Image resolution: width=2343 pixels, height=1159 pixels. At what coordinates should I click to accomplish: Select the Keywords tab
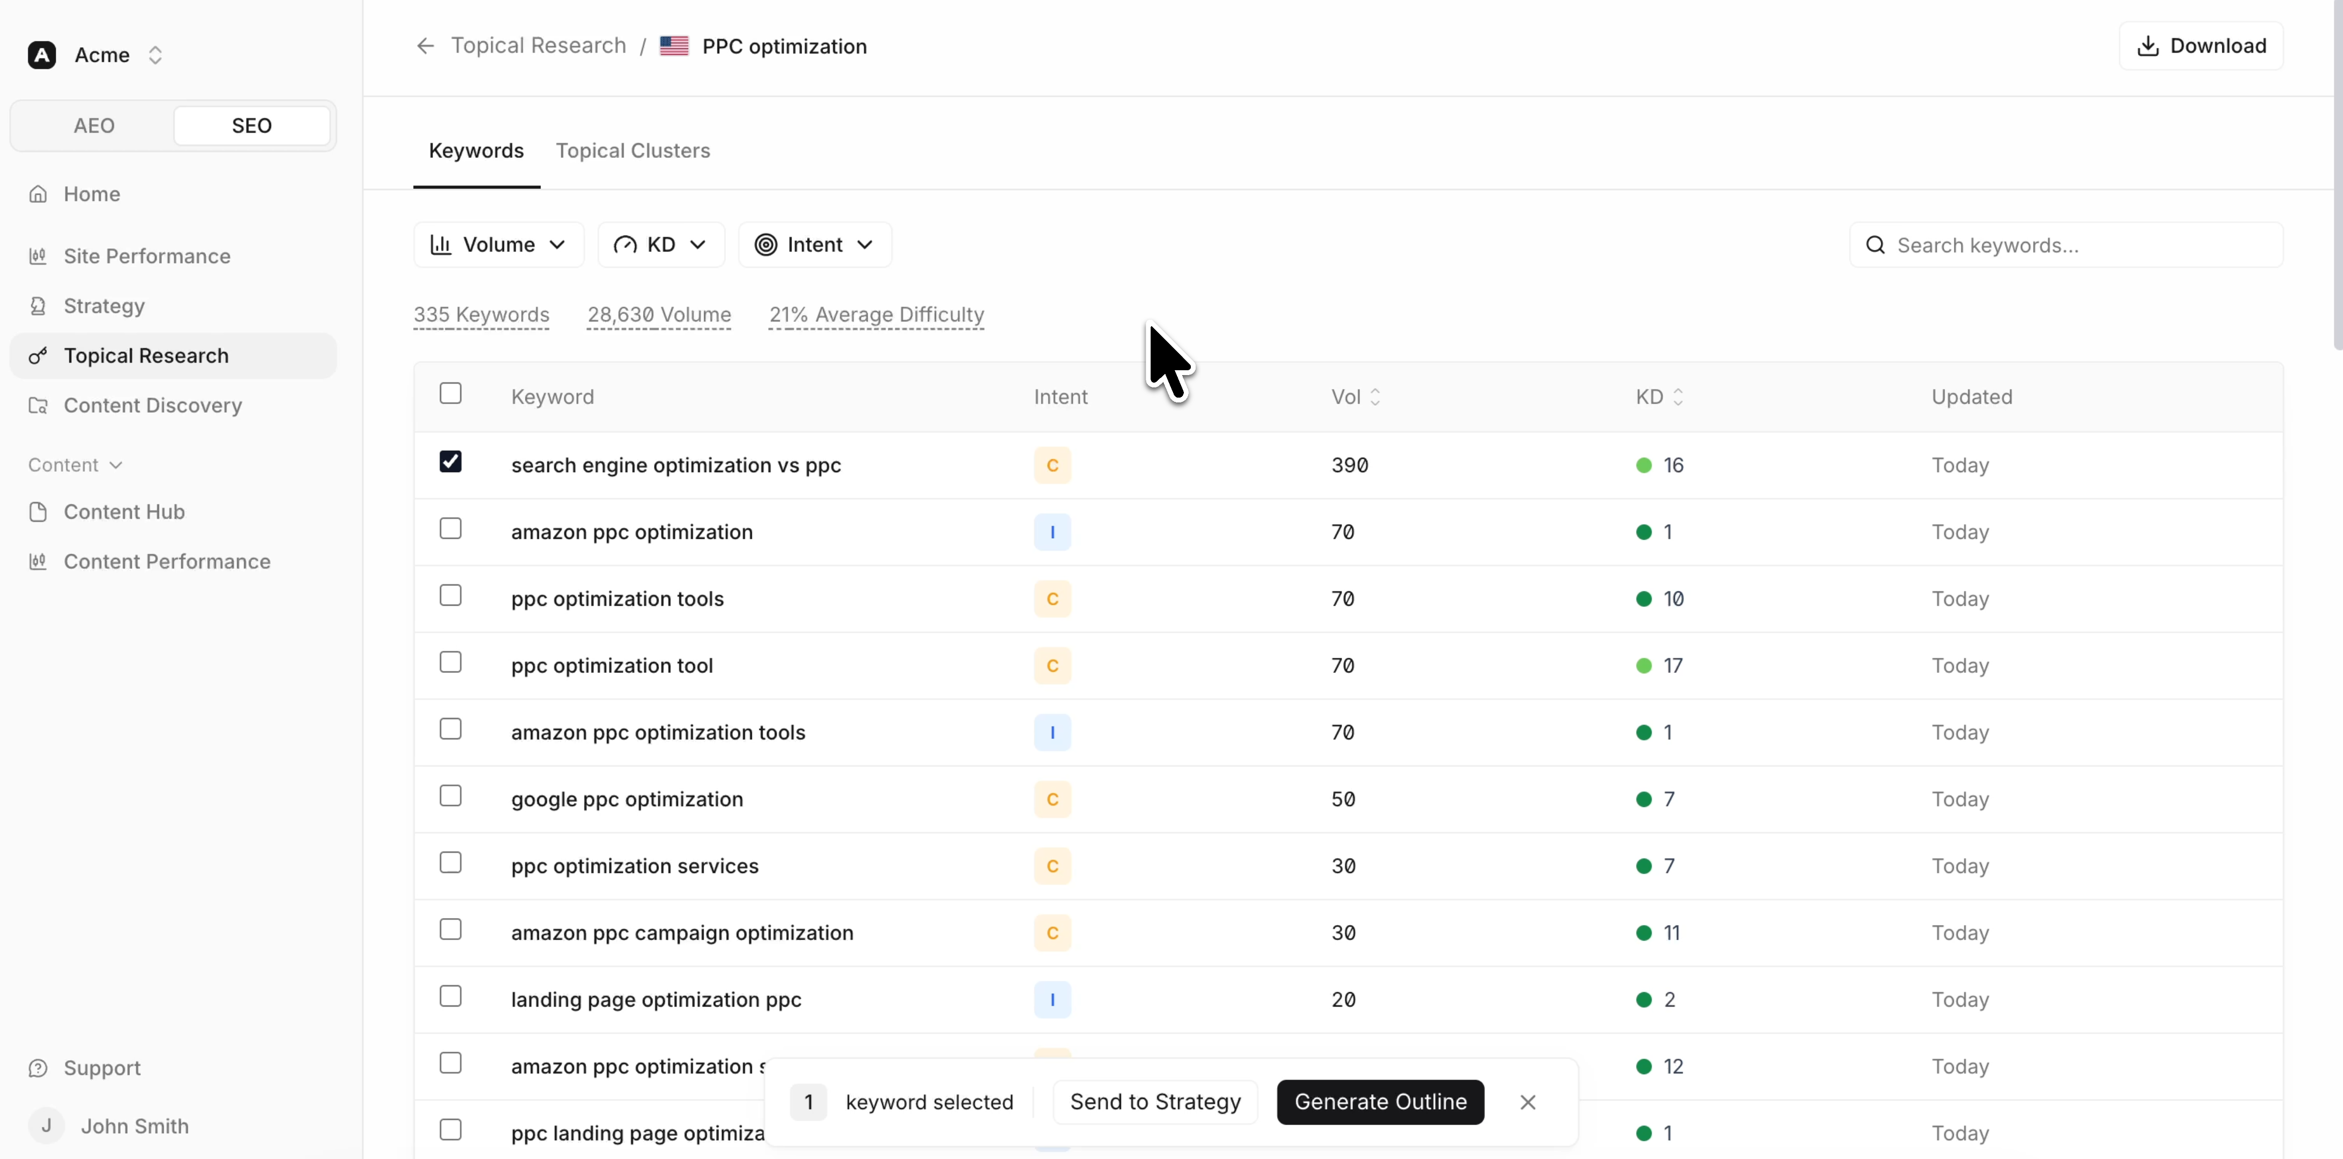click(x=477, y=150)
